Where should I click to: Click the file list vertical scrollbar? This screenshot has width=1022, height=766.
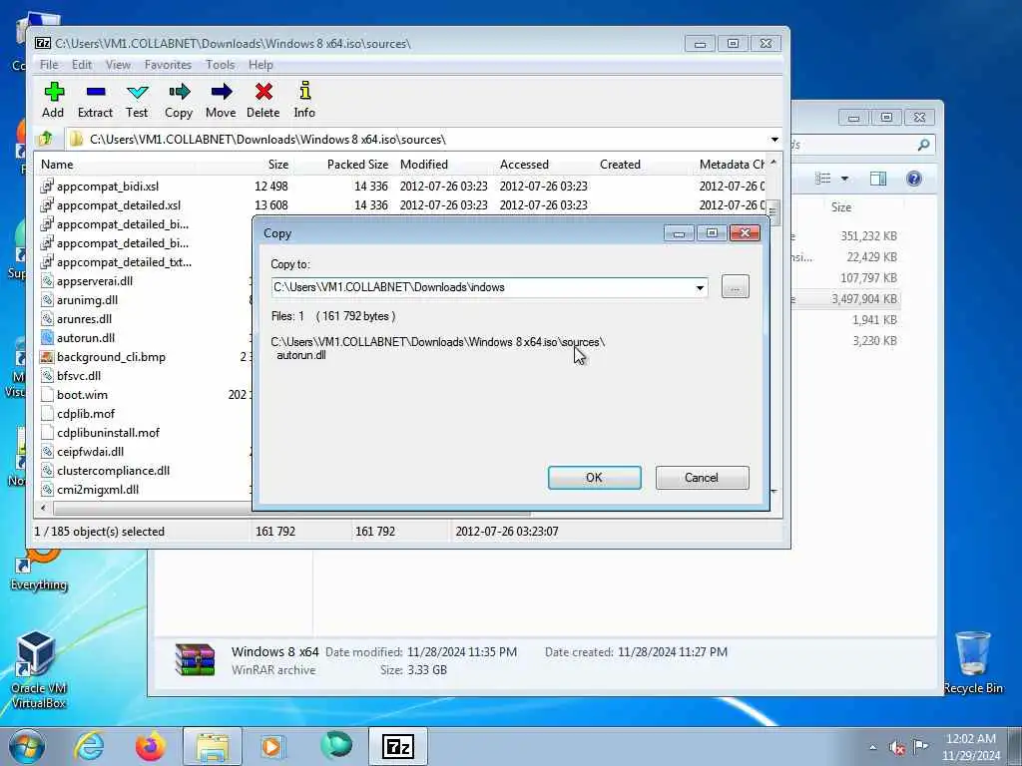tap(773, 211)
